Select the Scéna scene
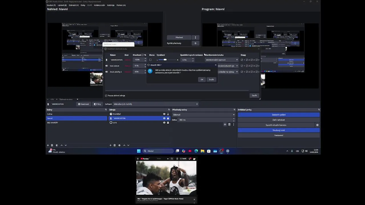 tap(76, 114)
